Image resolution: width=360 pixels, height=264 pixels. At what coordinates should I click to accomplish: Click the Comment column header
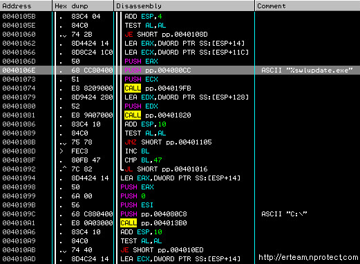click(307, 6)
